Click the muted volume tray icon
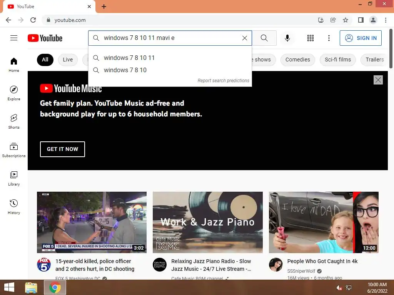 click(339, 288)
